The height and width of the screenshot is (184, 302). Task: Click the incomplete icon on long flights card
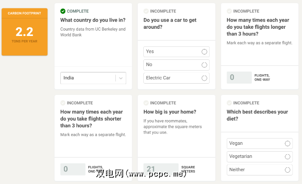pyautogui.click(x=229, y=11)
